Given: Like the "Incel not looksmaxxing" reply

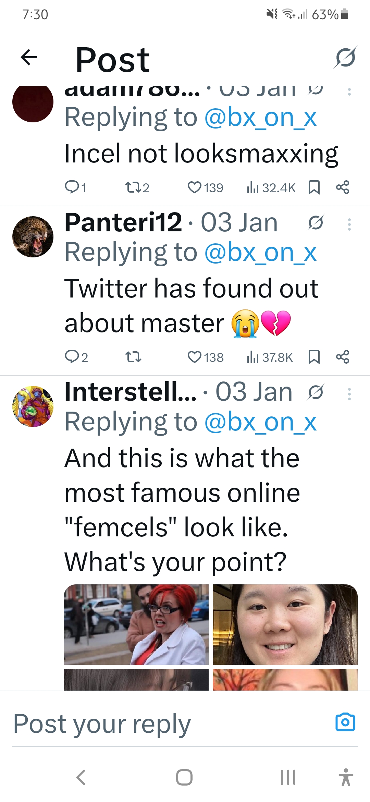Looking at the screenshot, I should (195, 187).
